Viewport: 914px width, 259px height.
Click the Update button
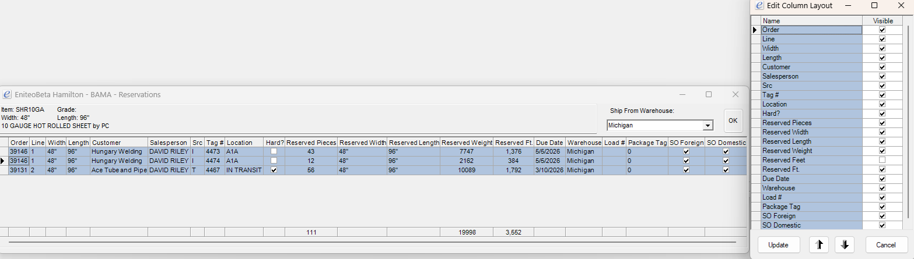coord(778,245)
